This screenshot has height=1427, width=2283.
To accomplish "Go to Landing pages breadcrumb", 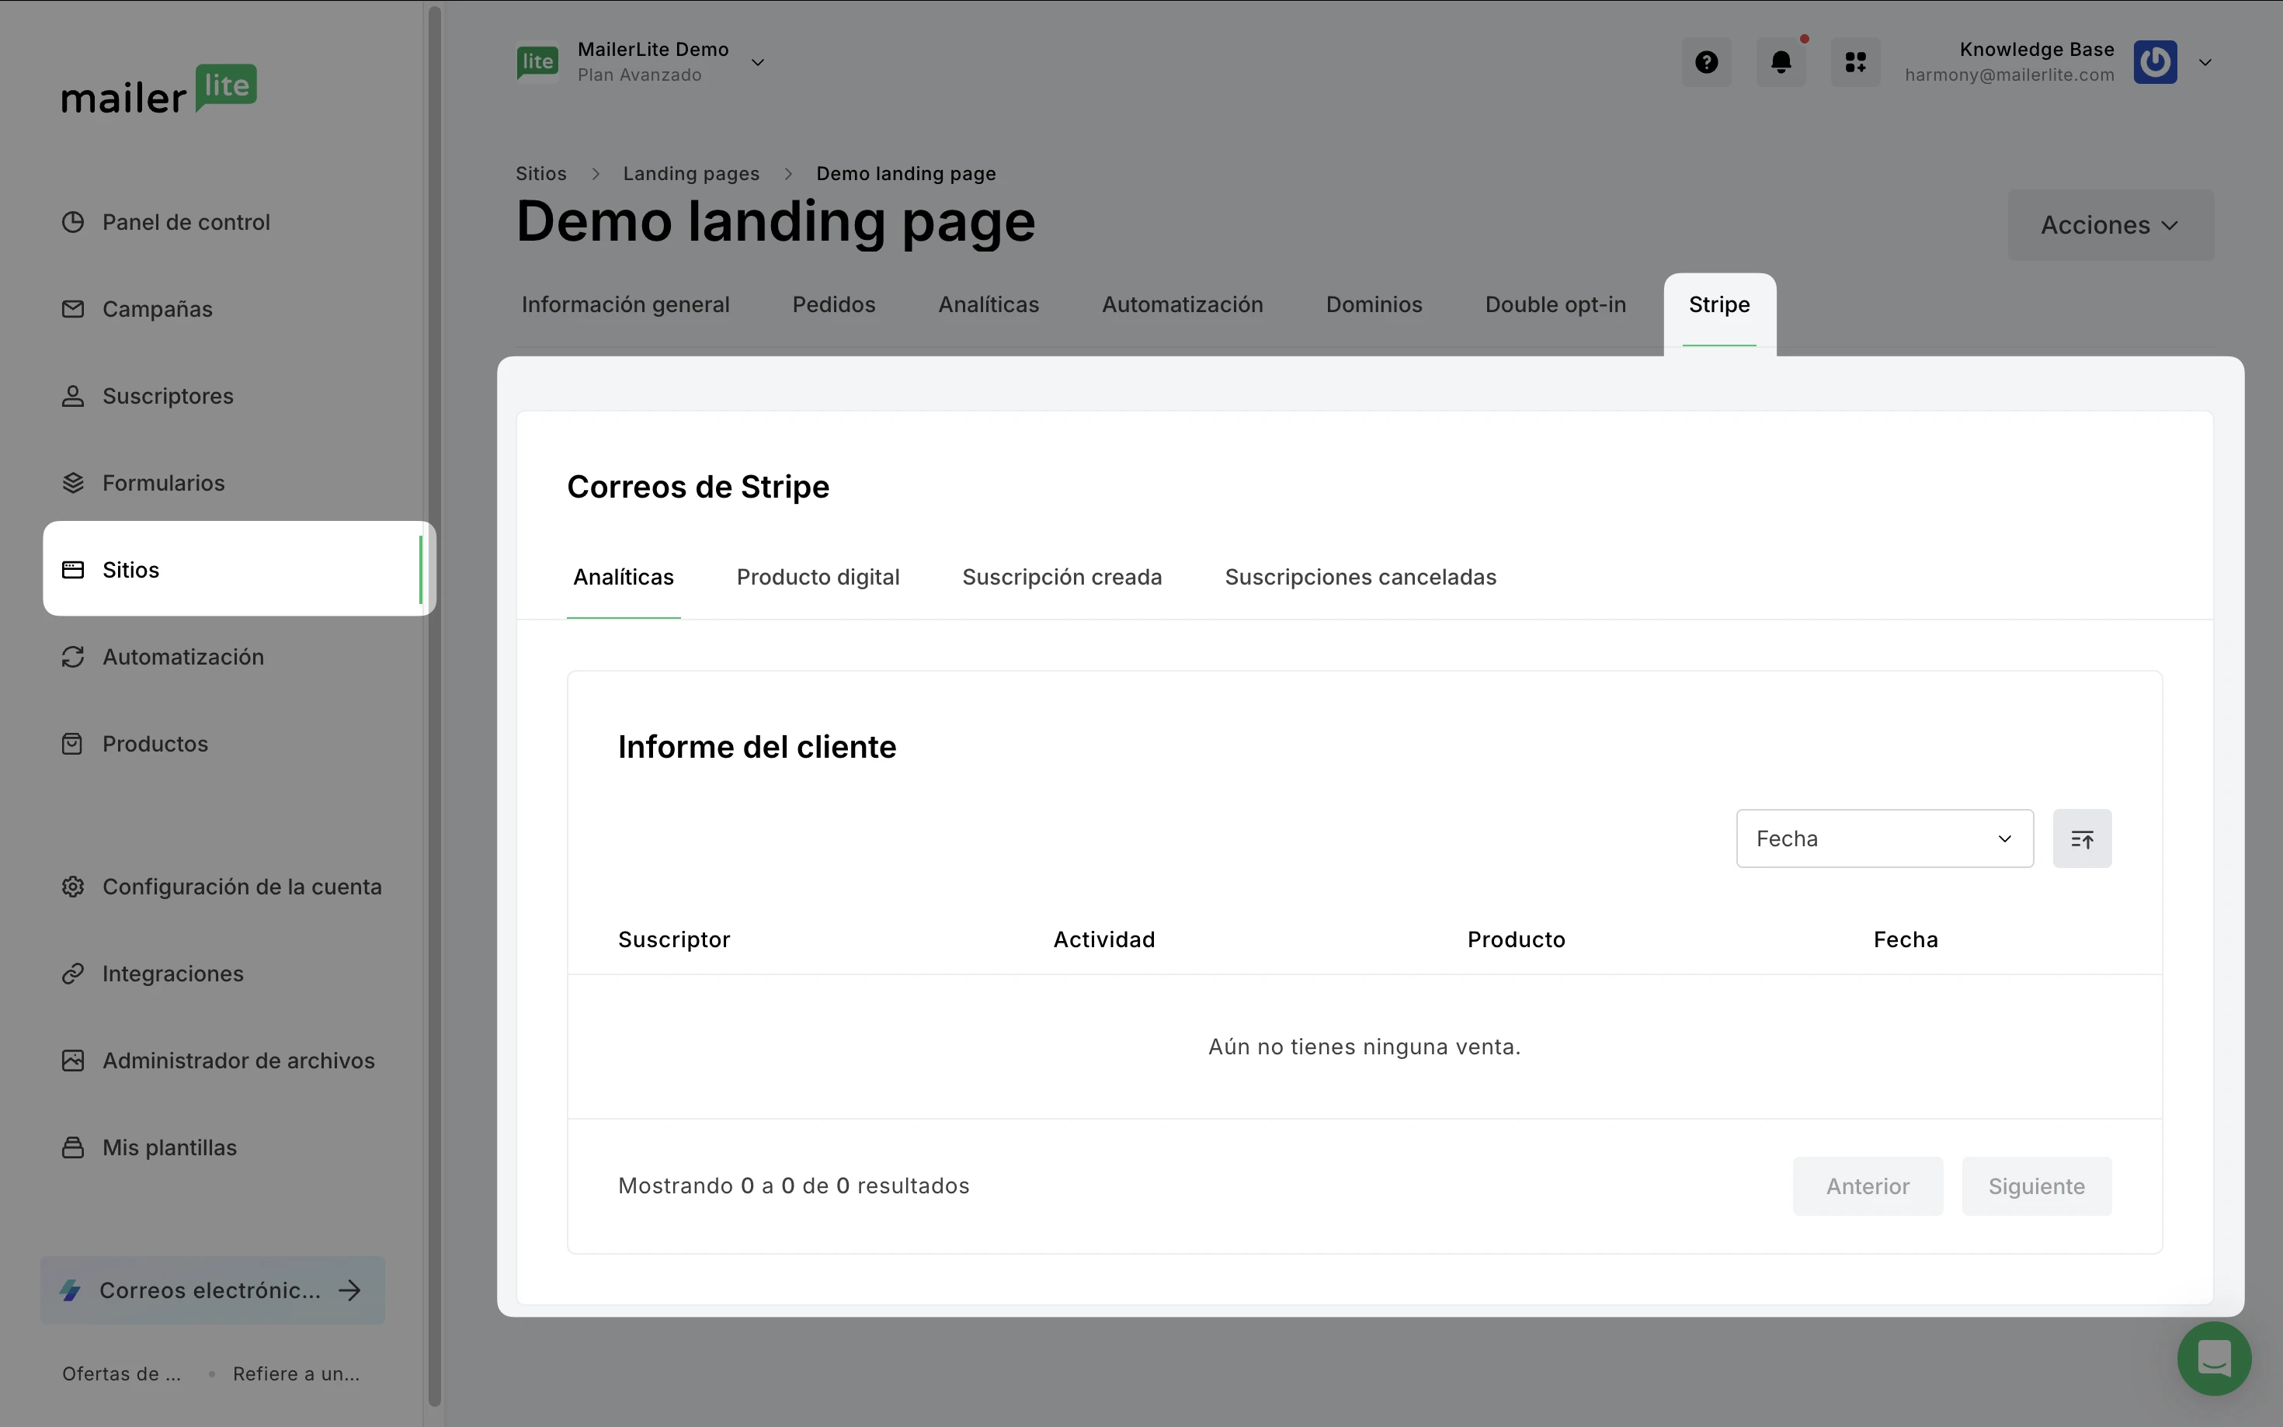I will (691, 172).
